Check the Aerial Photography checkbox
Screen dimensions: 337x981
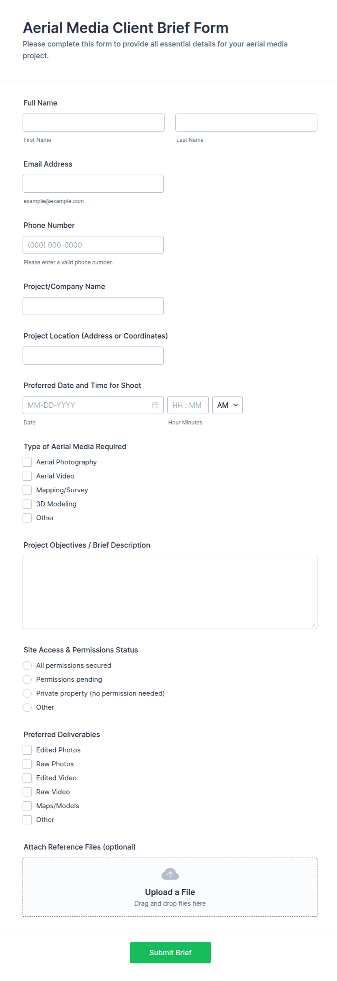(27, 462)
